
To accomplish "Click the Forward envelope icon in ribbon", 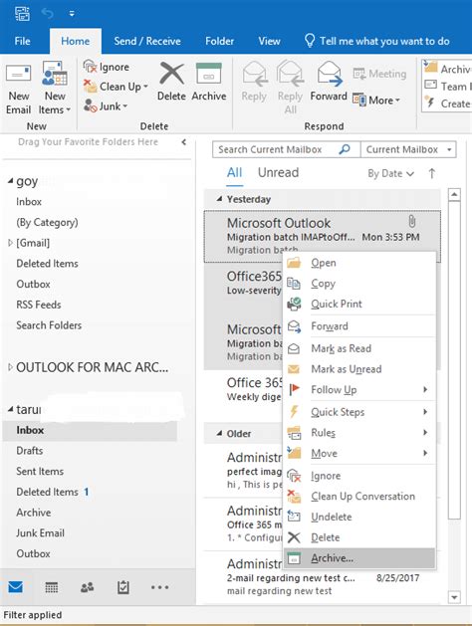I will coord(329,74).
